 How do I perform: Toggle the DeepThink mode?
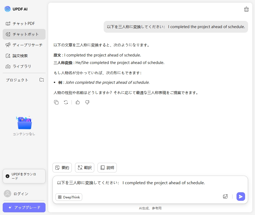click(x=69, y=197)
